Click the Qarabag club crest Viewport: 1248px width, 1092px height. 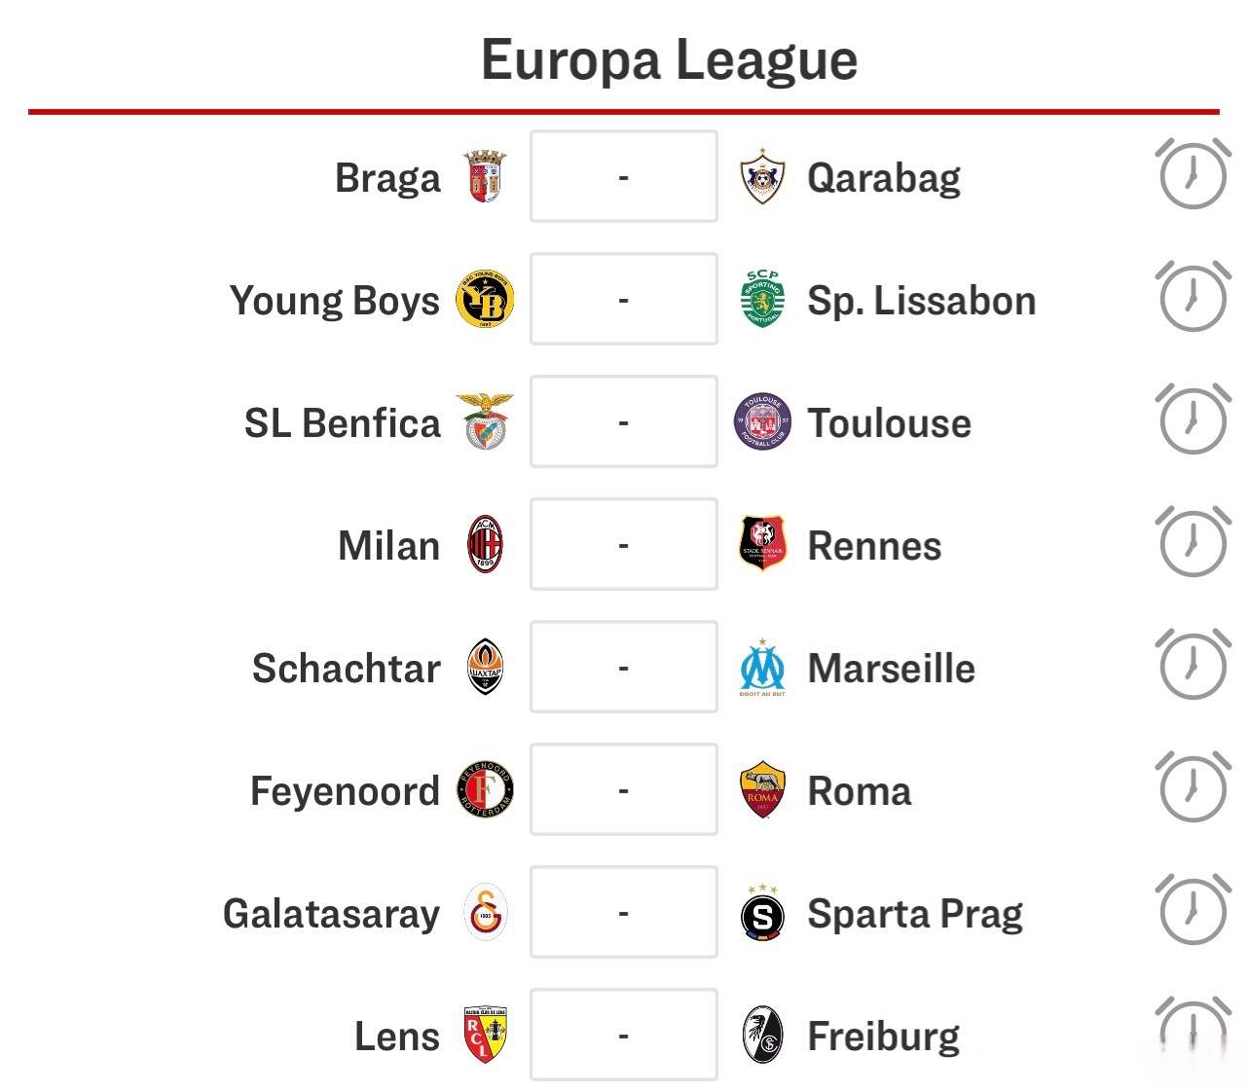click(762, 177)
